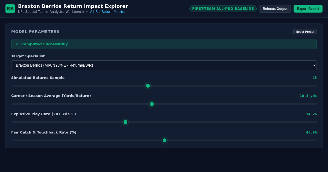The width and height of the screenshot is (328, 172).
Task: Click the Refocus Output button
Action: tap(275, 9)
